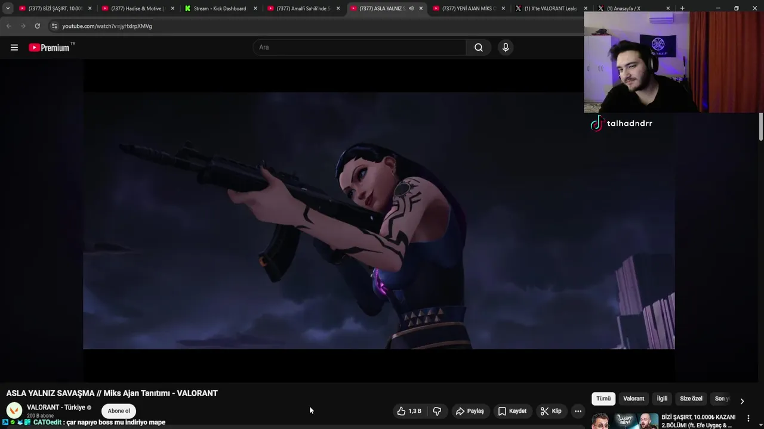Mute the 'ASLA YALNIZ' tab via speaker icon
764x429 pixels.
pyautogui.click(x=411, y=8)
